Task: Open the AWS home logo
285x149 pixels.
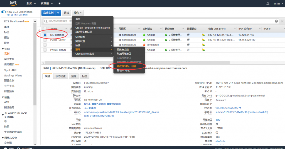Action: click(x=13, y=3)
